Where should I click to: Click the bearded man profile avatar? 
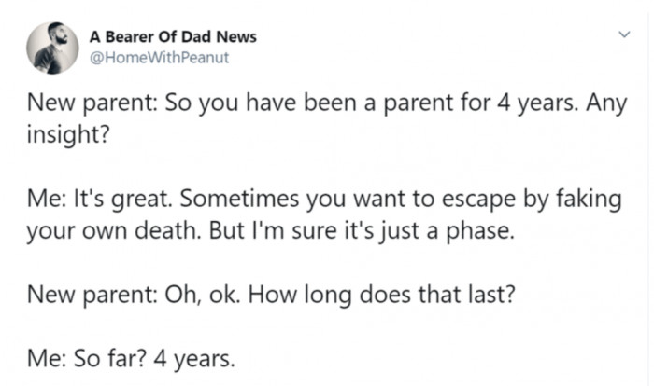(52, 48)
